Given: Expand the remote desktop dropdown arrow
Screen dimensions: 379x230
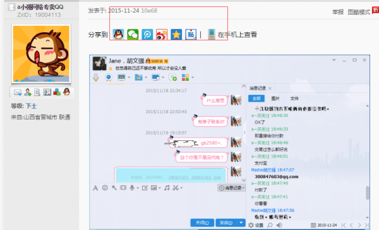Looking at the screenshot, I should 163,78.
